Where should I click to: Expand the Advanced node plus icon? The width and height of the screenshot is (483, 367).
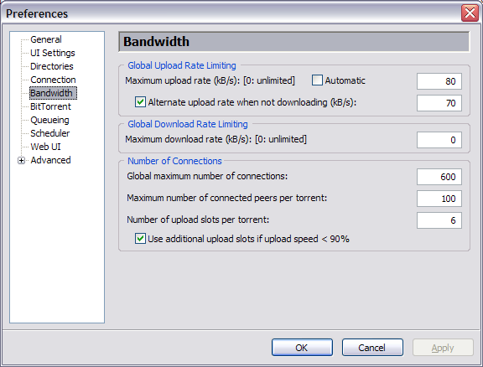point(21,160)
